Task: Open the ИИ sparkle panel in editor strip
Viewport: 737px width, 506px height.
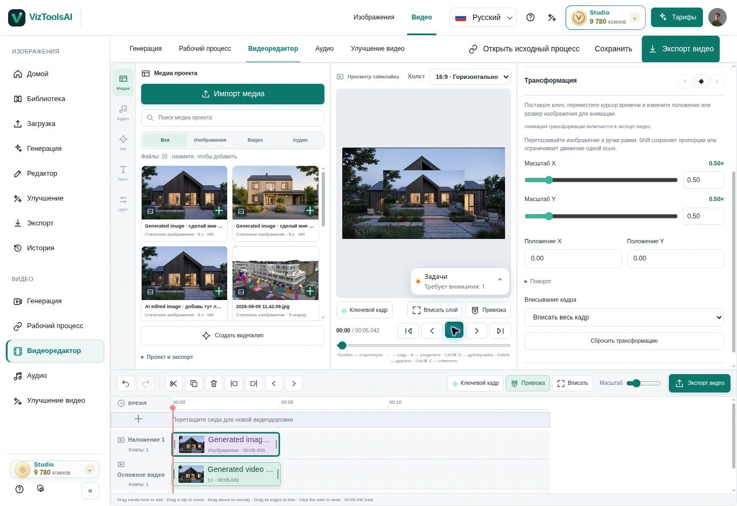Action: pos(123,143)
